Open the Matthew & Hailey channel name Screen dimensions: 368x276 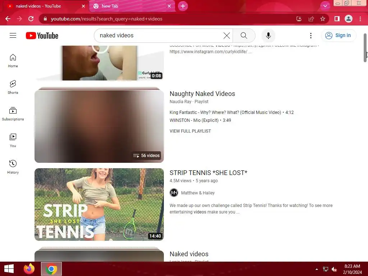[198, 193]
